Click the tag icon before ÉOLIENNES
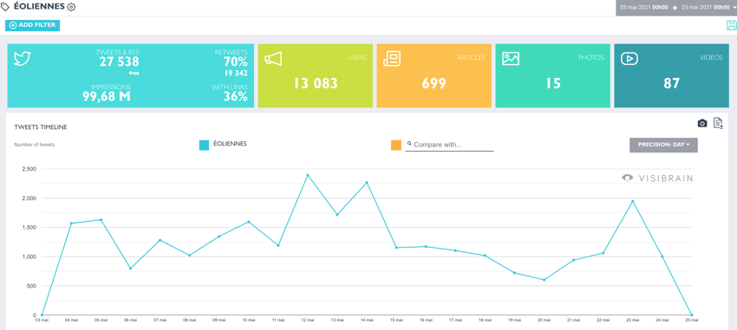The image size is (737, 330). click(x=4, y=7)
